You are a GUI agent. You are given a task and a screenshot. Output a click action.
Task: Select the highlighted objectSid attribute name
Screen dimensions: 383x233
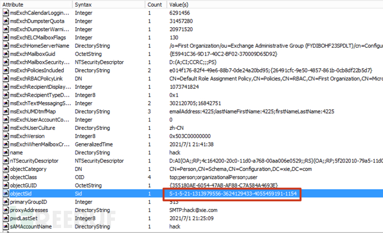pyautogui.click(x=21, y=194)
